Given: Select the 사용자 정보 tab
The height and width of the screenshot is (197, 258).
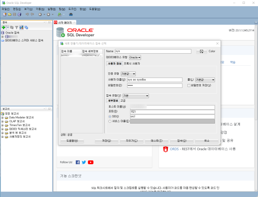Looking at the screenshot, I should pyautogui.click(x=115, y=64).
